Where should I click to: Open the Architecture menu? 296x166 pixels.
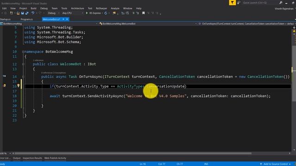click(77, 8)
